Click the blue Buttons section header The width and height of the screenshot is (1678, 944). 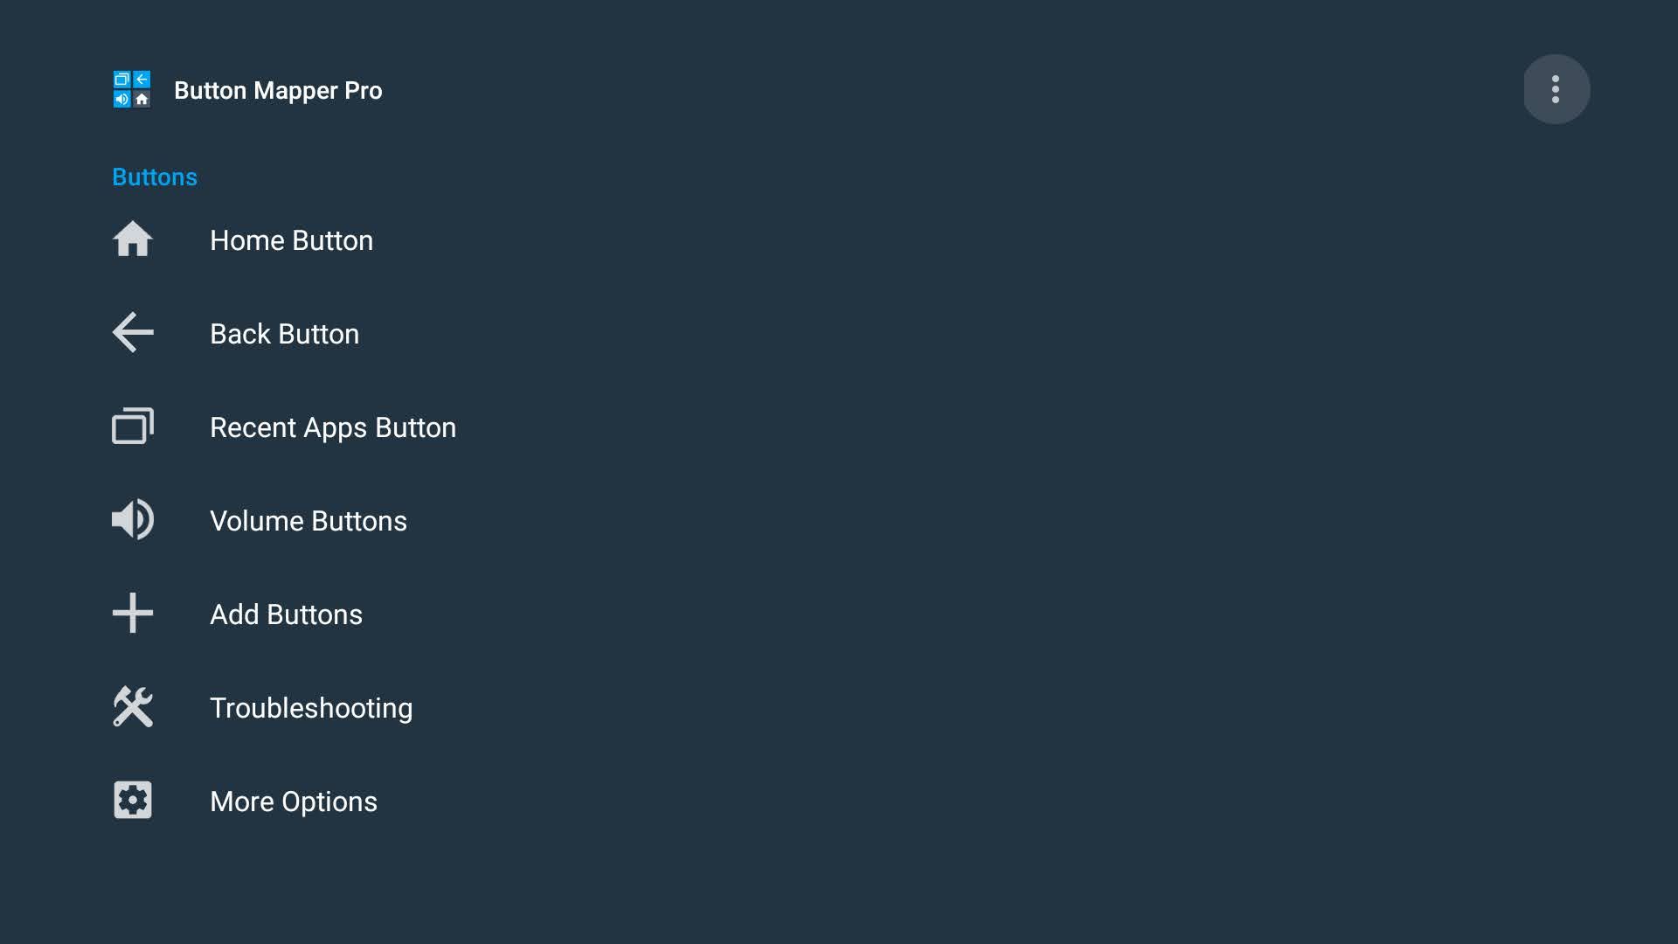(x=155, y=177)
